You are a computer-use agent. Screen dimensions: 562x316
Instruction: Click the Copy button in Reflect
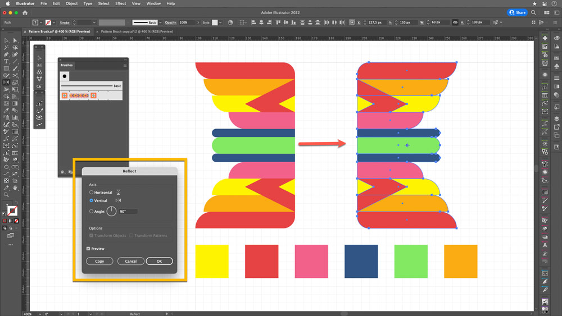point(99,261)
